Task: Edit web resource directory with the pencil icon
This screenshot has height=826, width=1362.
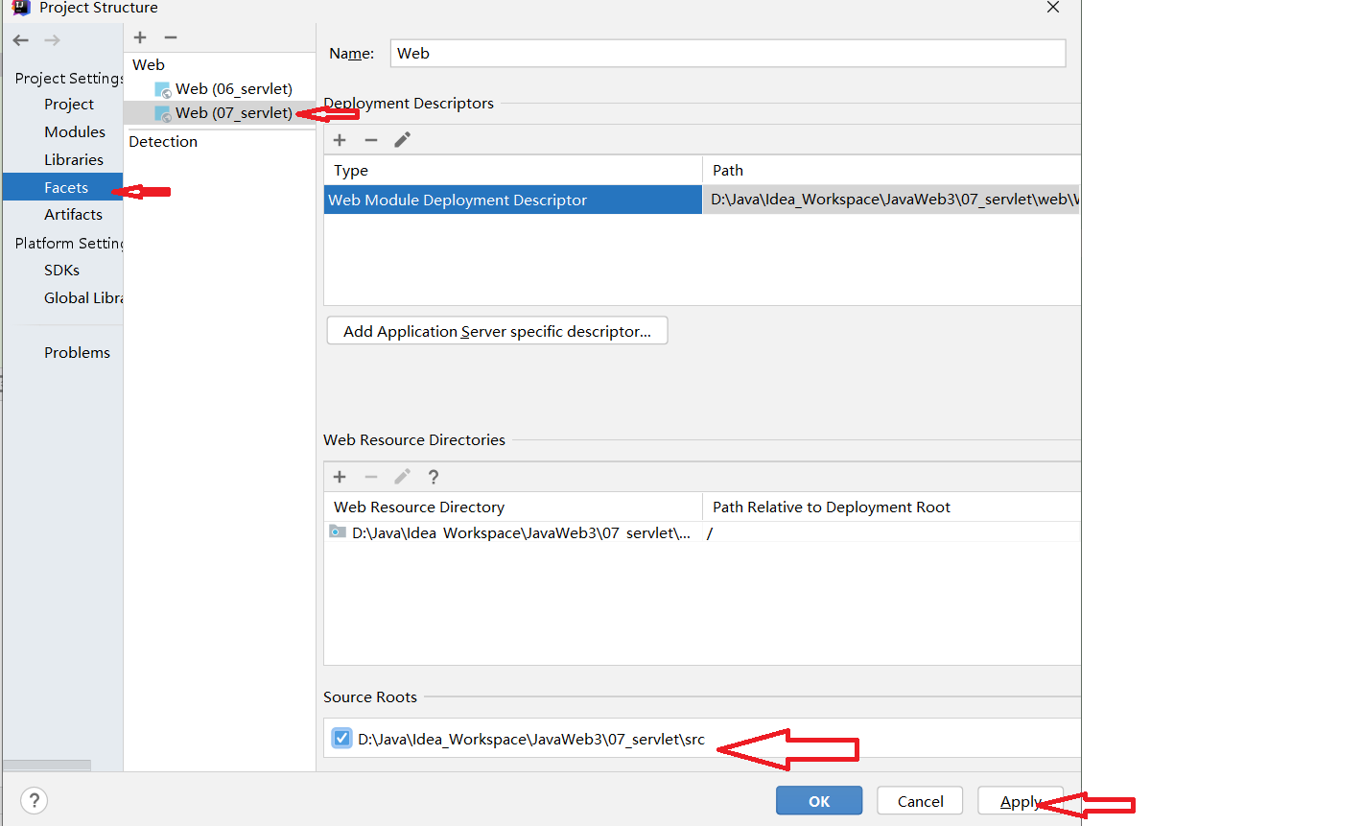Action: 403,477
